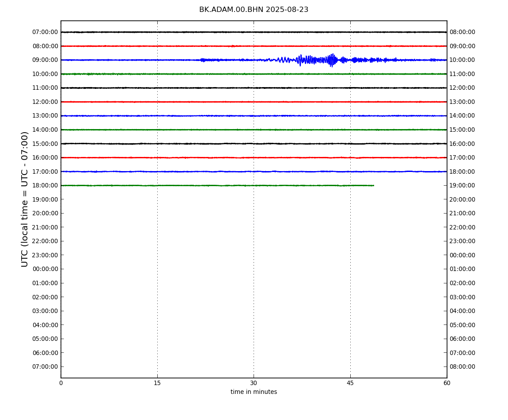508x420 pixels.
Task: Pick right-axis label 23:00:00
Action: tap(463, 241)
